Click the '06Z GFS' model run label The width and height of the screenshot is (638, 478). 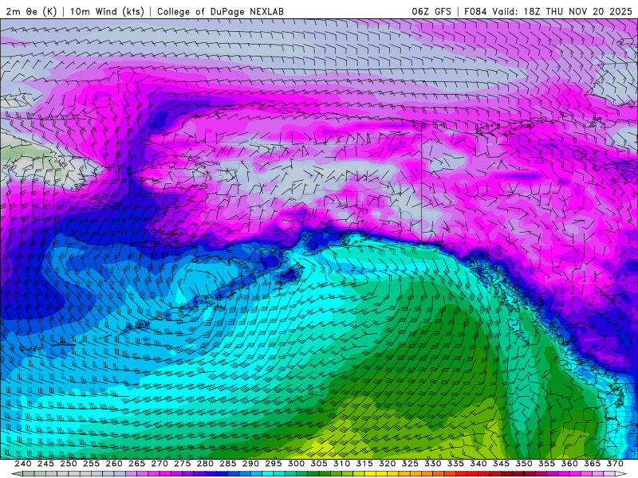pos(431,11)
